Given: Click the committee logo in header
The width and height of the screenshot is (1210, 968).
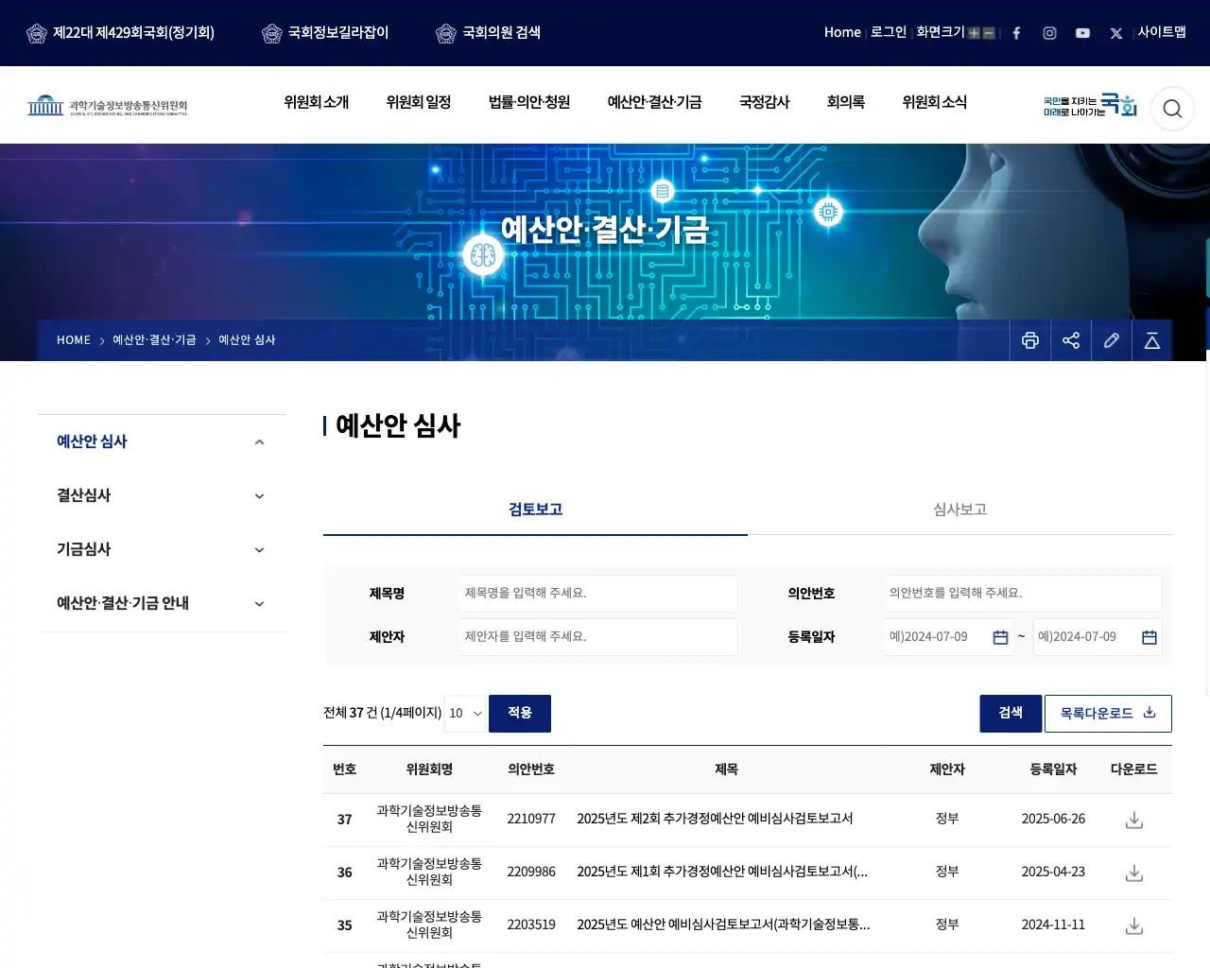Looking at the screenshot, I should (107, 105).
